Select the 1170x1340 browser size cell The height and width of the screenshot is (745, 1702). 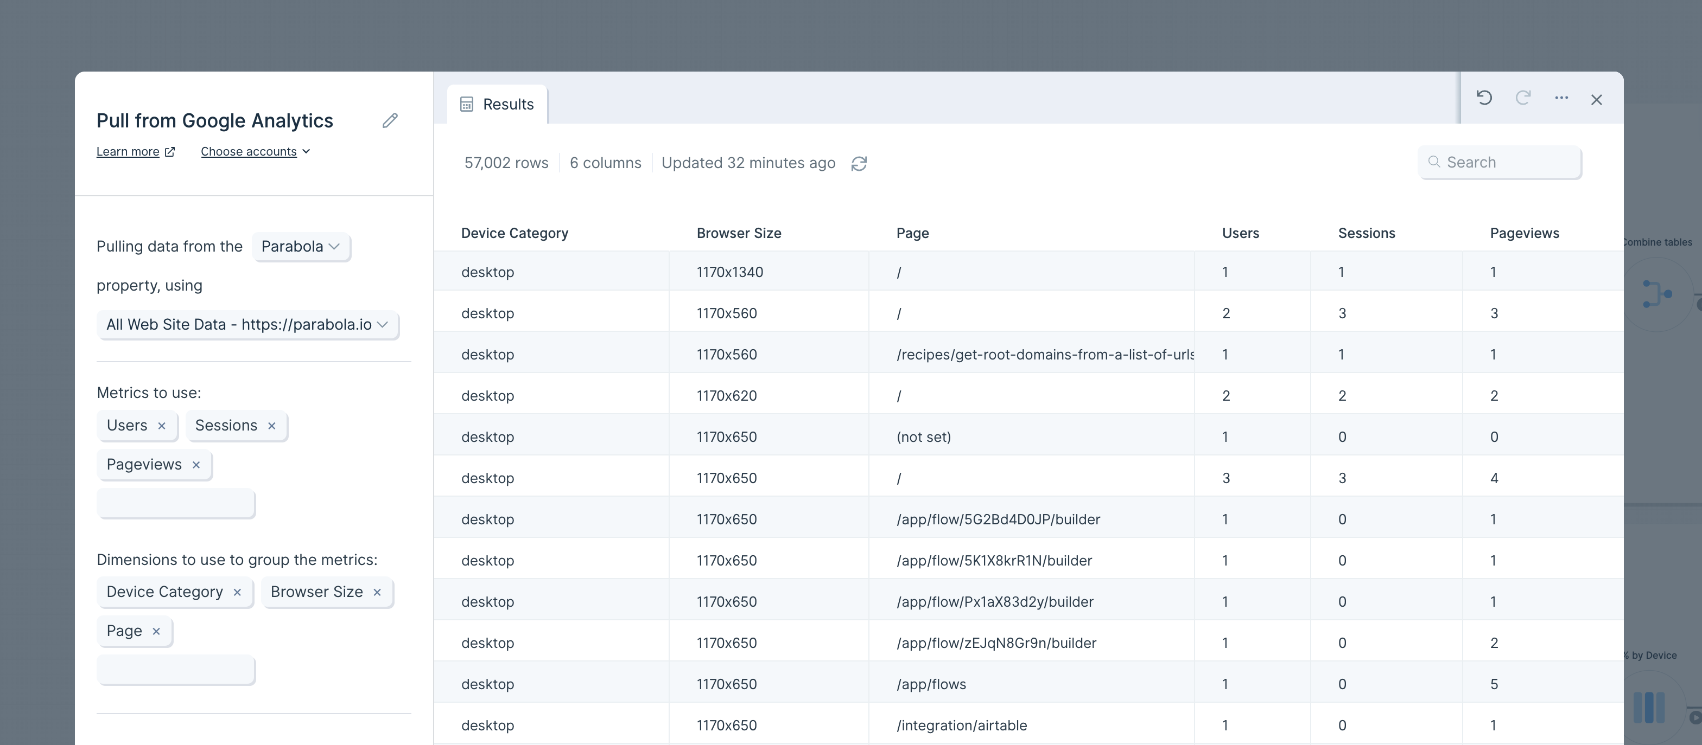(x=769, y=272)
